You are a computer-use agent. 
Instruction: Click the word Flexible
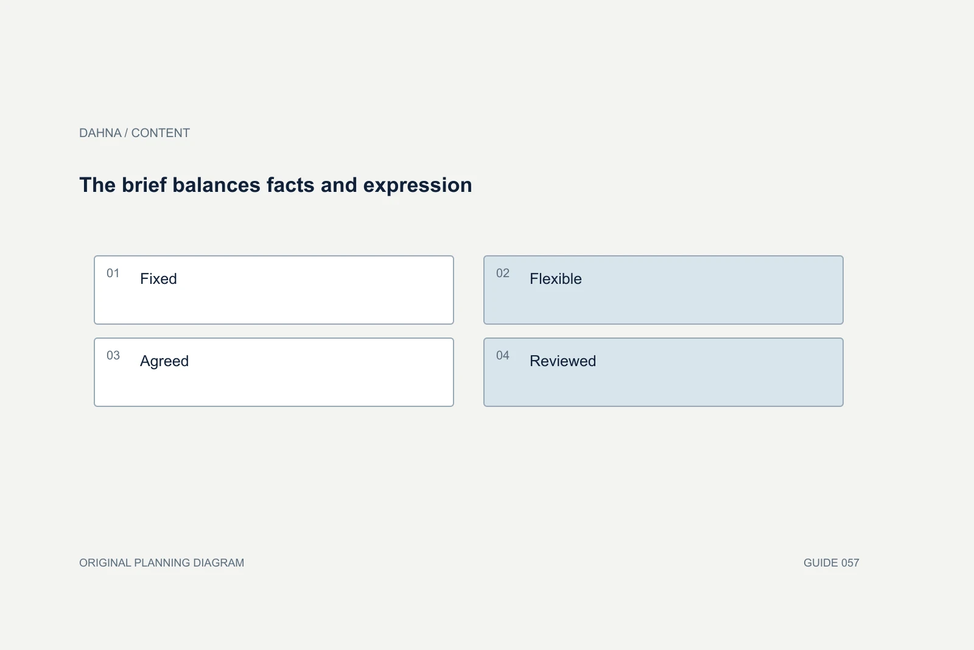pos(556,278)
